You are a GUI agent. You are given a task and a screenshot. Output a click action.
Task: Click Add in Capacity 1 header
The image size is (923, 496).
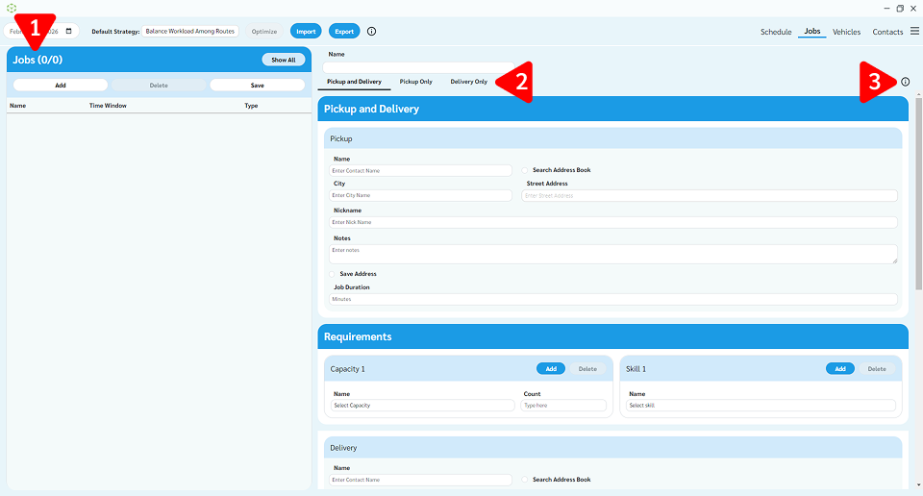click(x=551, y=369)
